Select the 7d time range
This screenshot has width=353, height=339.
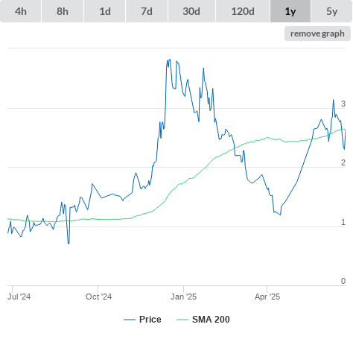tap(147, 11)
